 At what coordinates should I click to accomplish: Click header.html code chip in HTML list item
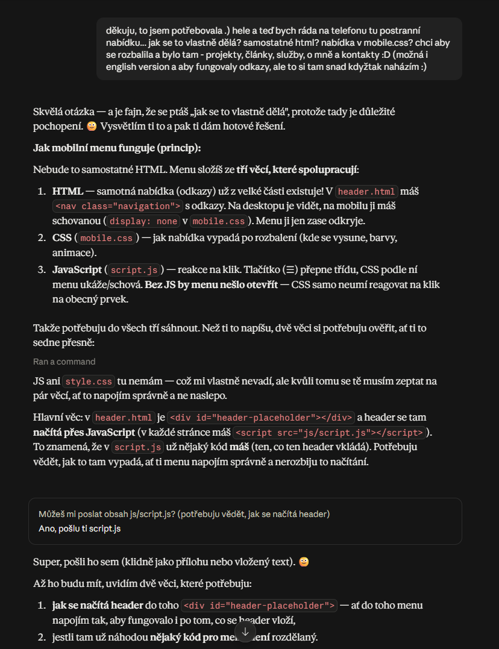[x=366, y=191]
